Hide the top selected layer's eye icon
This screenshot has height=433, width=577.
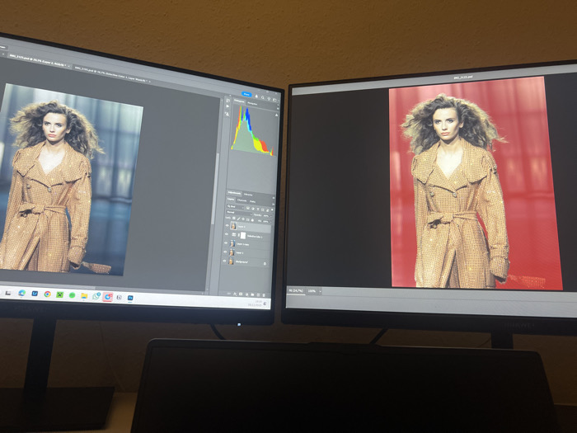(x=227, y=225)
